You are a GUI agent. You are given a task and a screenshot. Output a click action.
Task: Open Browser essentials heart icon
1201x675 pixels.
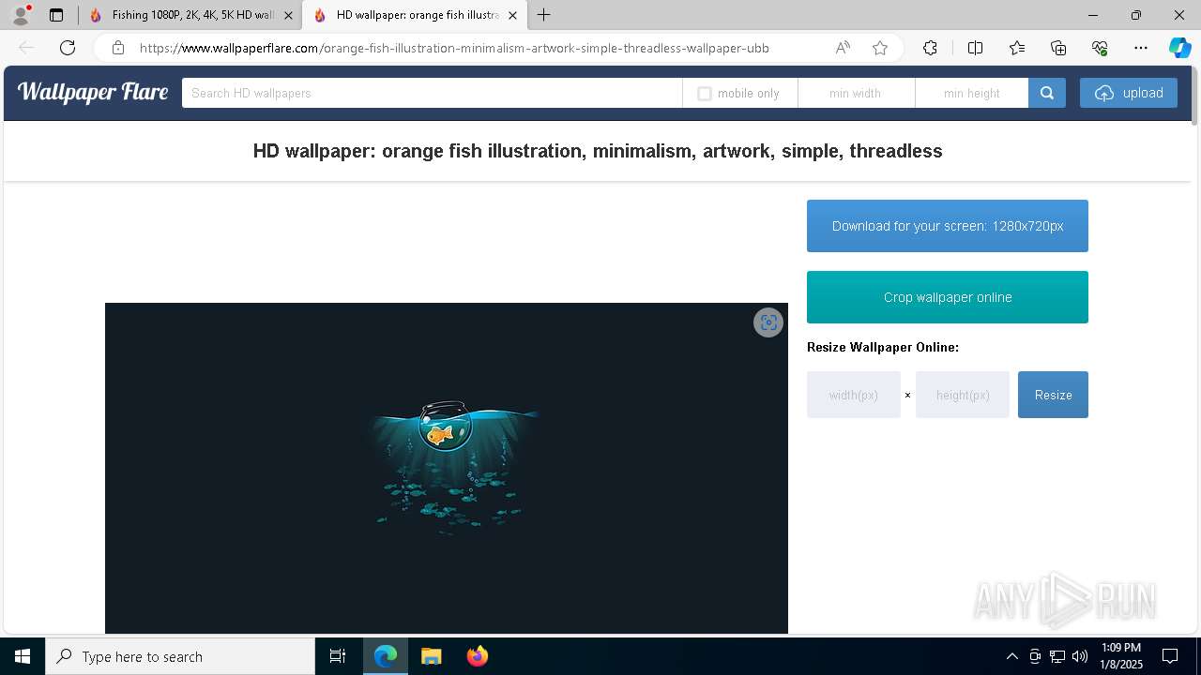(x=1100, y=48)
